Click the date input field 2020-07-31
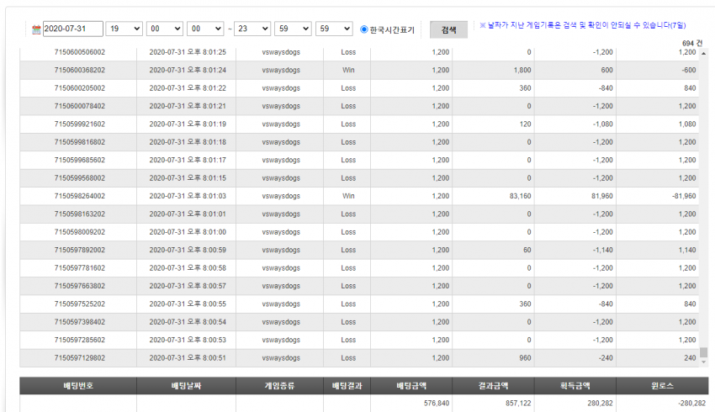Image resolution: width=715 pixels, height=412 pixels. [73, 29]
